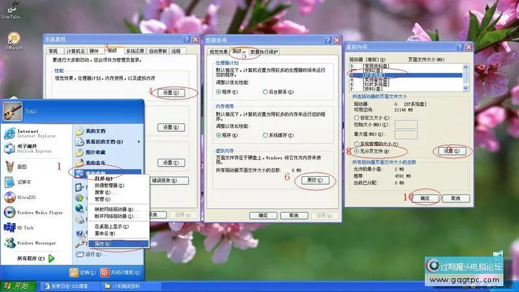519x292 pixels.
Task: Select 程序 under 内存使用
Action: (218, 135)
